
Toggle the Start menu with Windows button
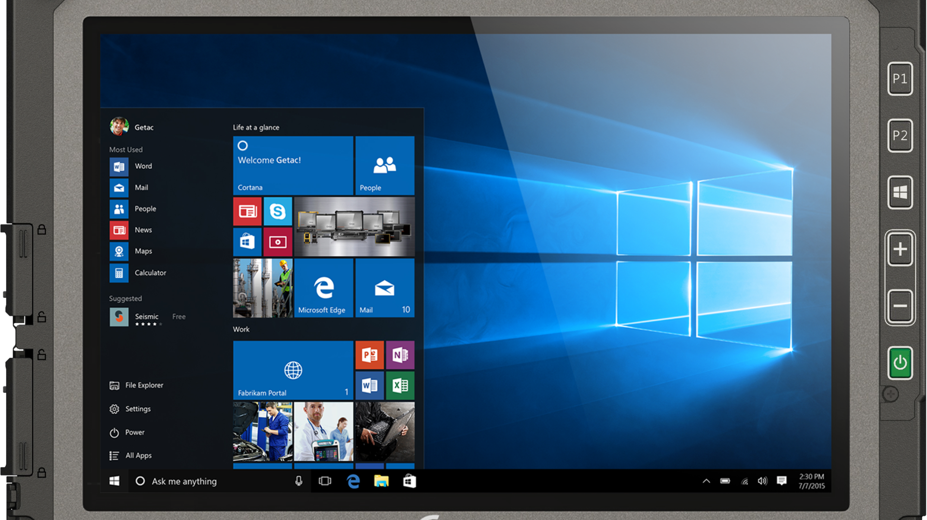point(114,481)
